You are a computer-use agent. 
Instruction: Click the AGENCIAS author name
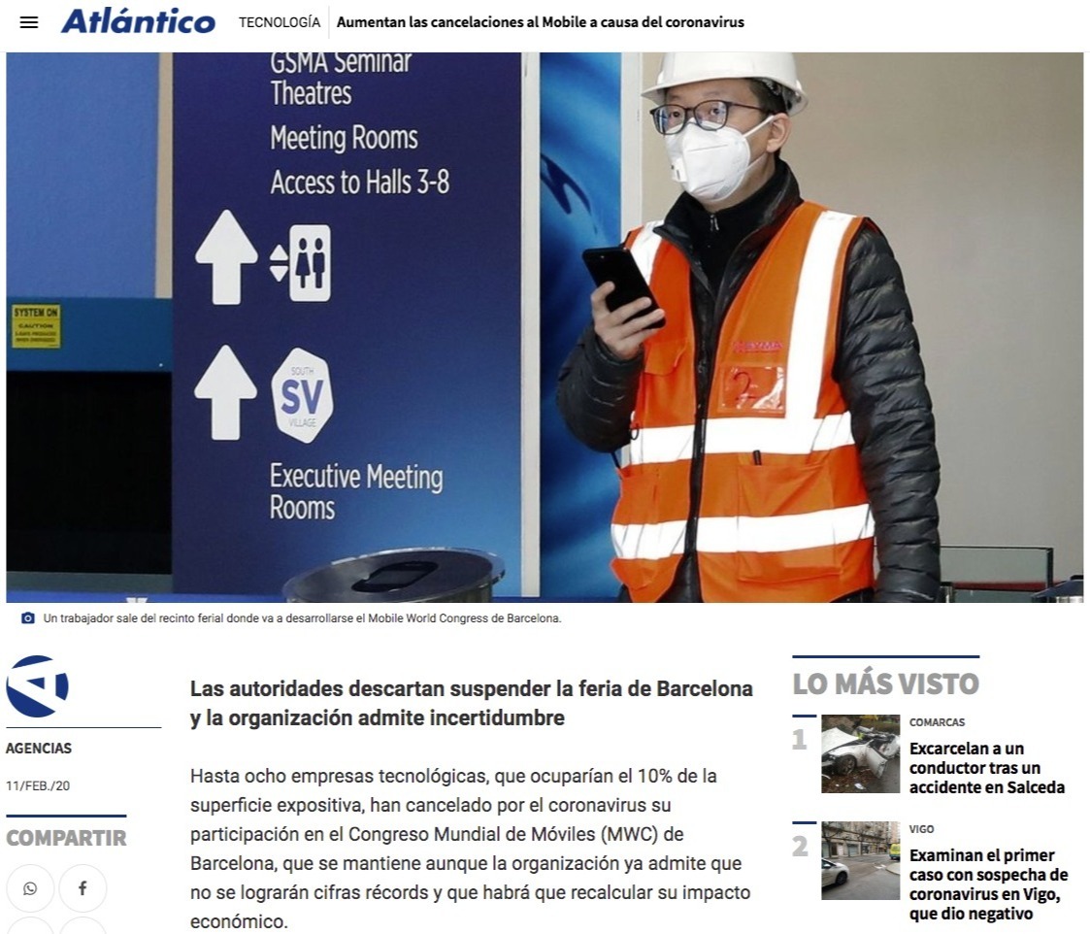[39, 749]
